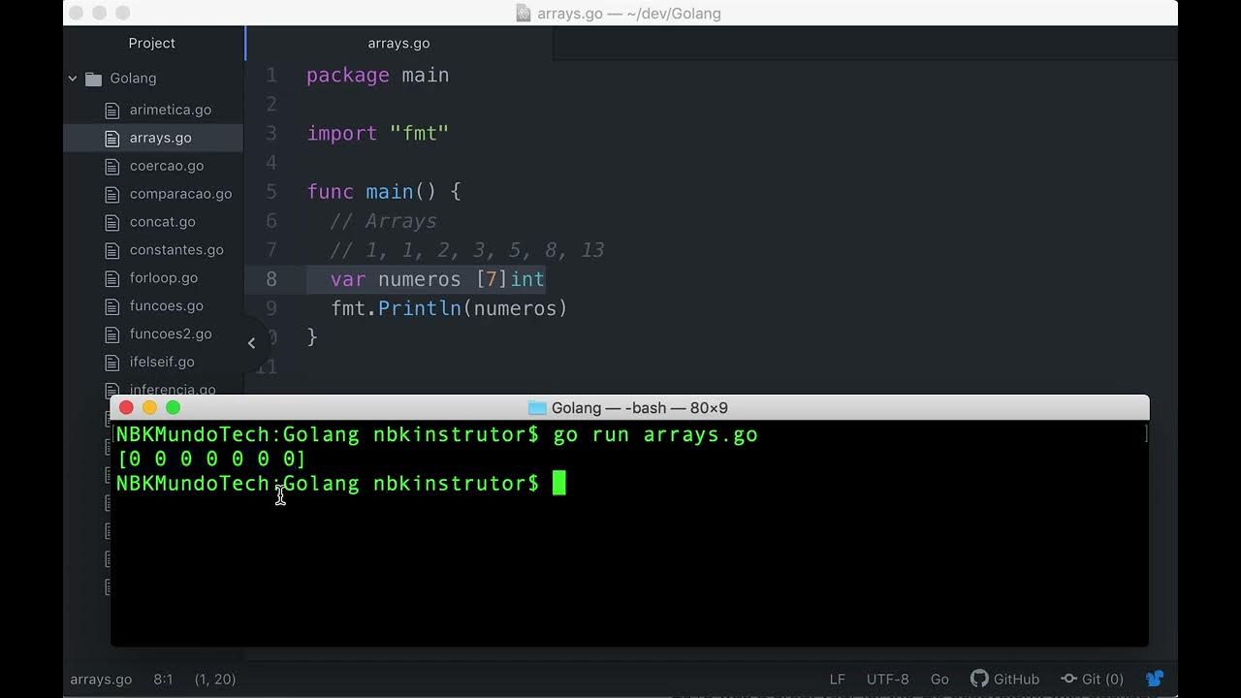Click terminal output [0 0 0 0 0 0 0]
The image size is (1241, 698).
point(211,459)
